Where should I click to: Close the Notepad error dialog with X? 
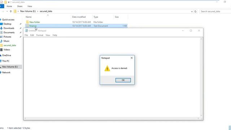pos(131,58)
